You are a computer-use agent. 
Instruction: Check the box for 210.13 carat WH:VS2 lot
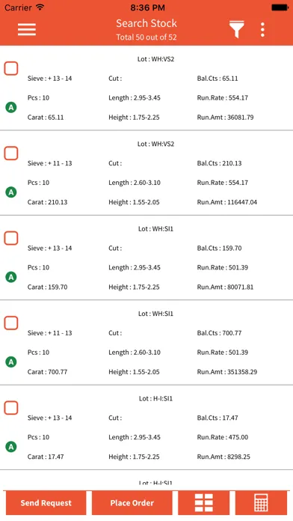coord(11,153)
